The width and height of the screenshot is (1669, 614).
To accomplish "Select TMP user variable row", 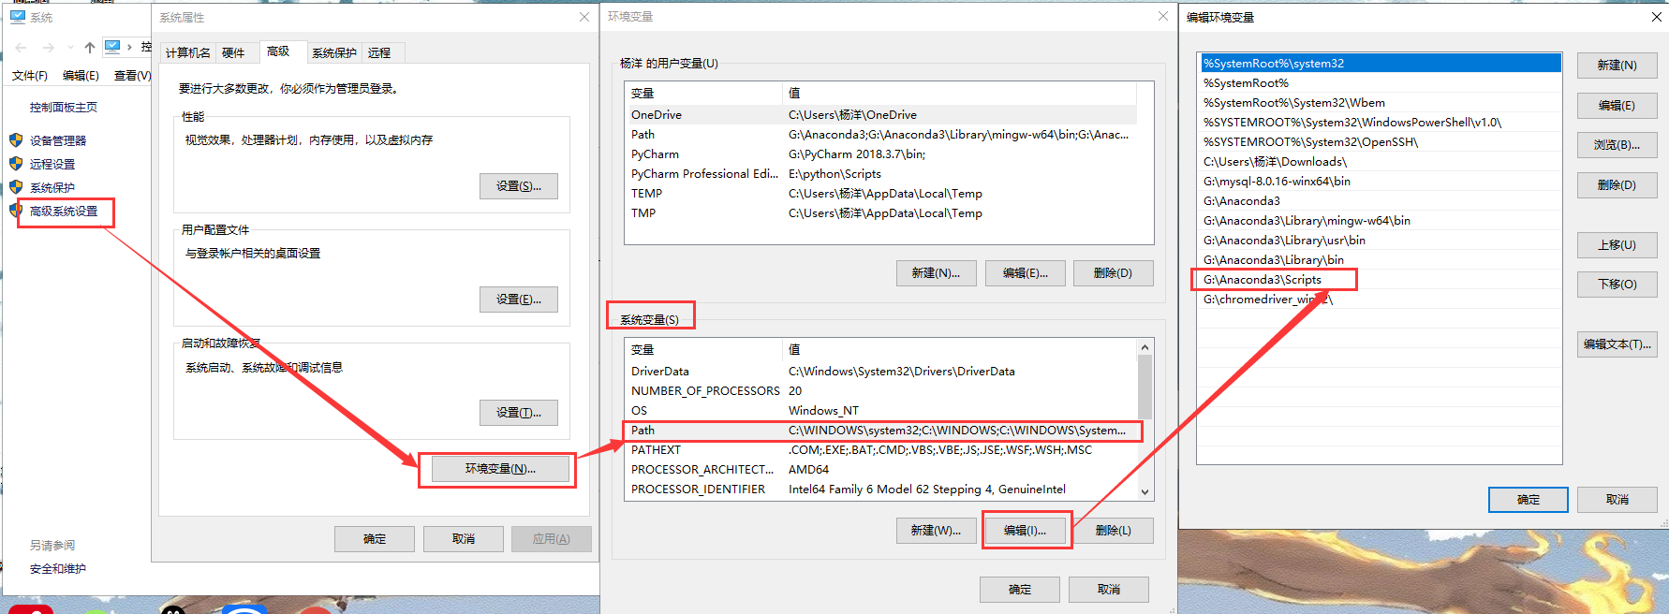I will (880, 213).
